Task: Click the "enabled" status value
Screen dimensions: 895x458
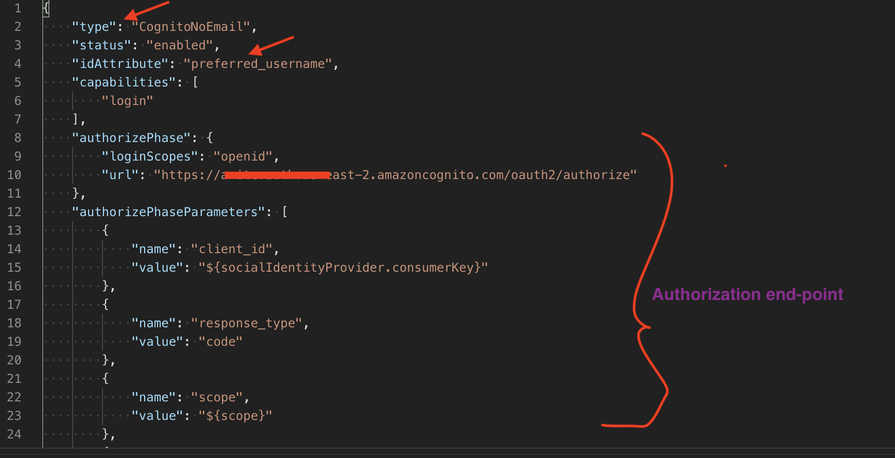Action: (x=179, y=45)
